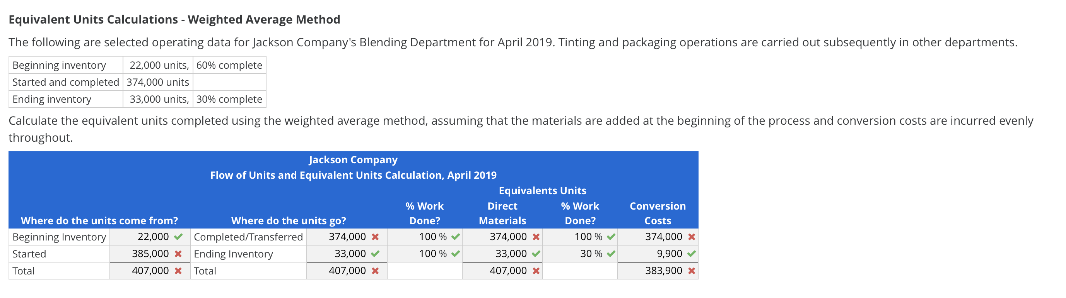The width and height of the screenshot is (1066, 298).
Task: Edit Ending Inventory conversion percent field 30 %
Action: tap(580, 254)
